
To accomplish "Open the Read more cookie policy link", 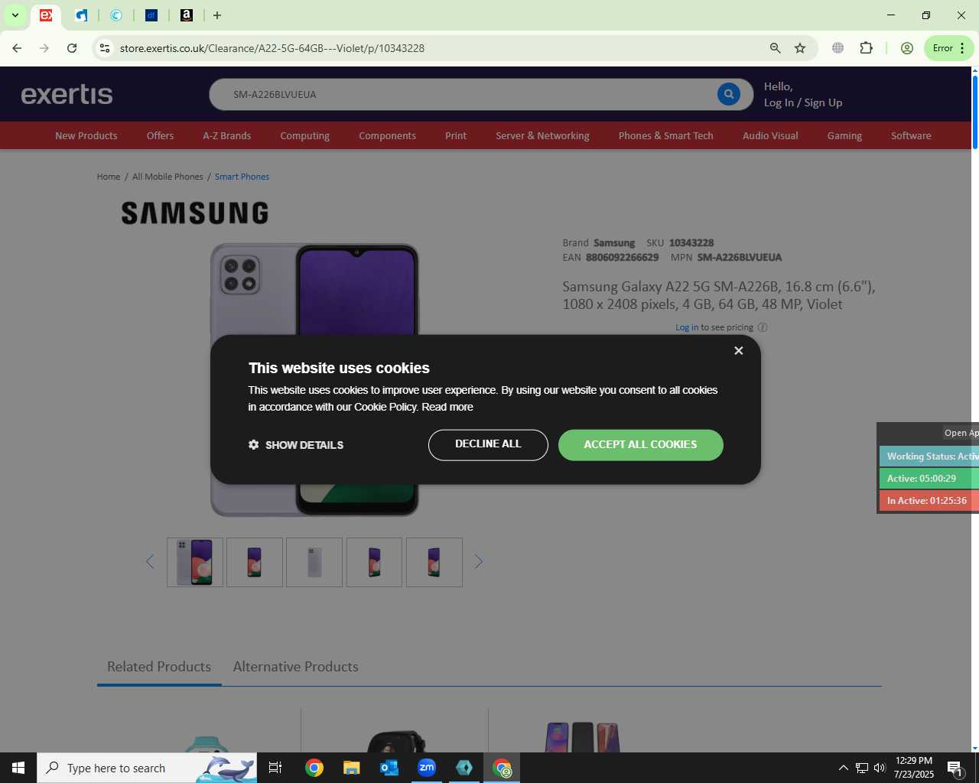I will pos(447,407).
